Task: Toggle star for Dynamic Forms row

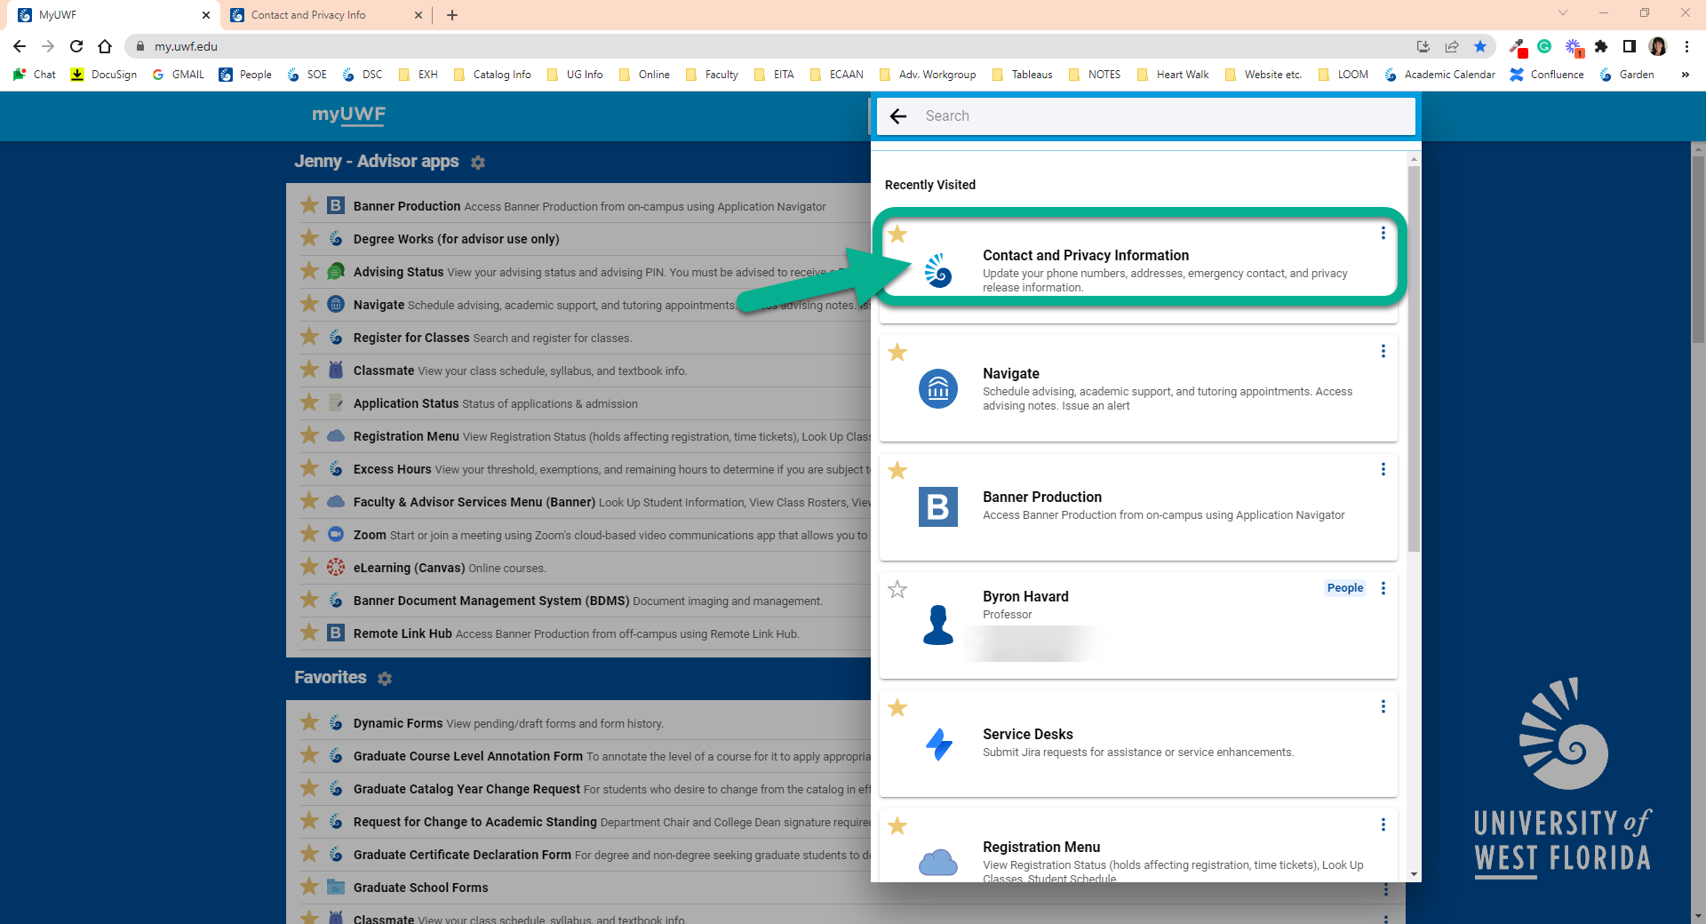Action: (x=309, y=722)
